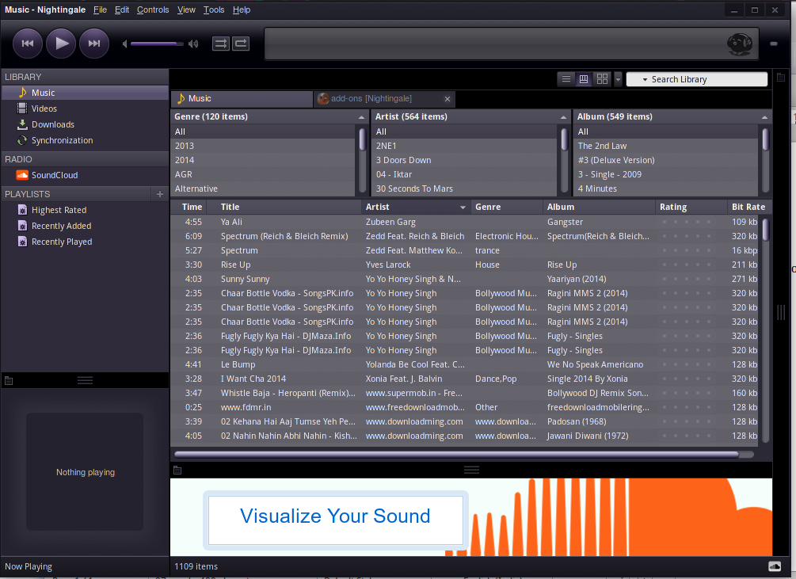Select Music in the library
The image size is (796, 579).
point(85,93)
